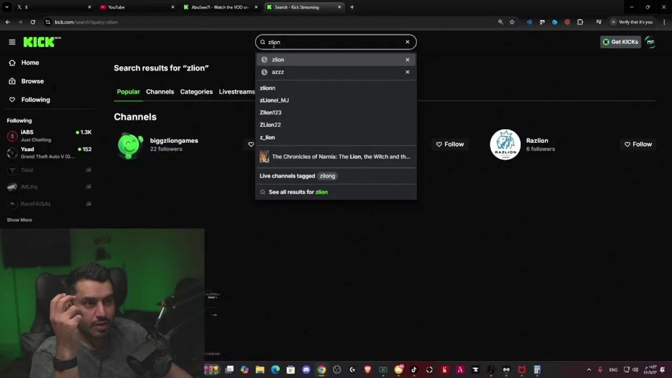Open the tab search dropdown arrow
Image resolution: width=672 pixels, height=378 pixels.
point(6,7)
